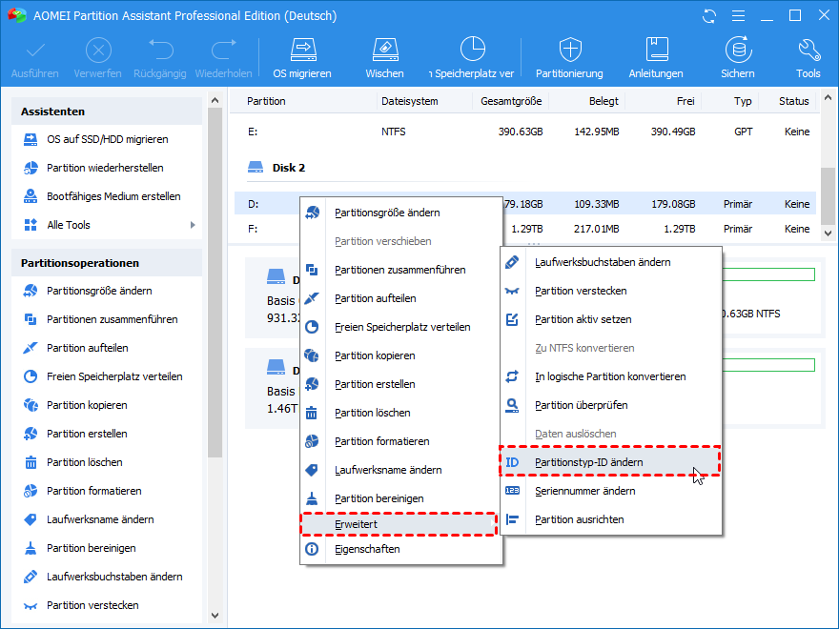839x629 pixels.
Task: Open the Anleitungen book icon
Action: pos(657,50)
